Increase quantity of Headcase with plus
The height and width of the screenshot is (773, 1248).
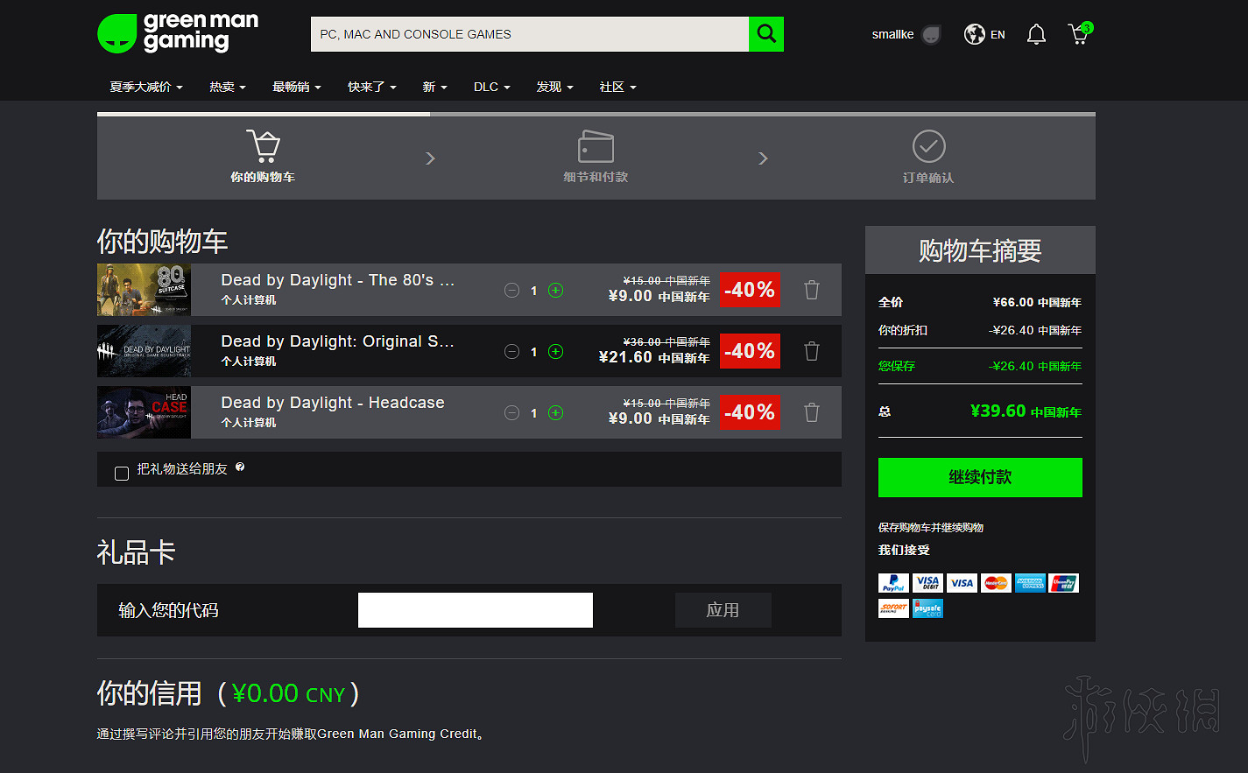(x=555, y=413)
